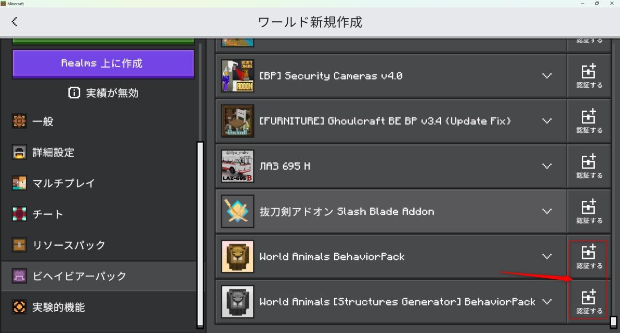The image size is (620, 333).
Task: Click the ビヘイビアーパック purple icon
Action: click(19, 276)
